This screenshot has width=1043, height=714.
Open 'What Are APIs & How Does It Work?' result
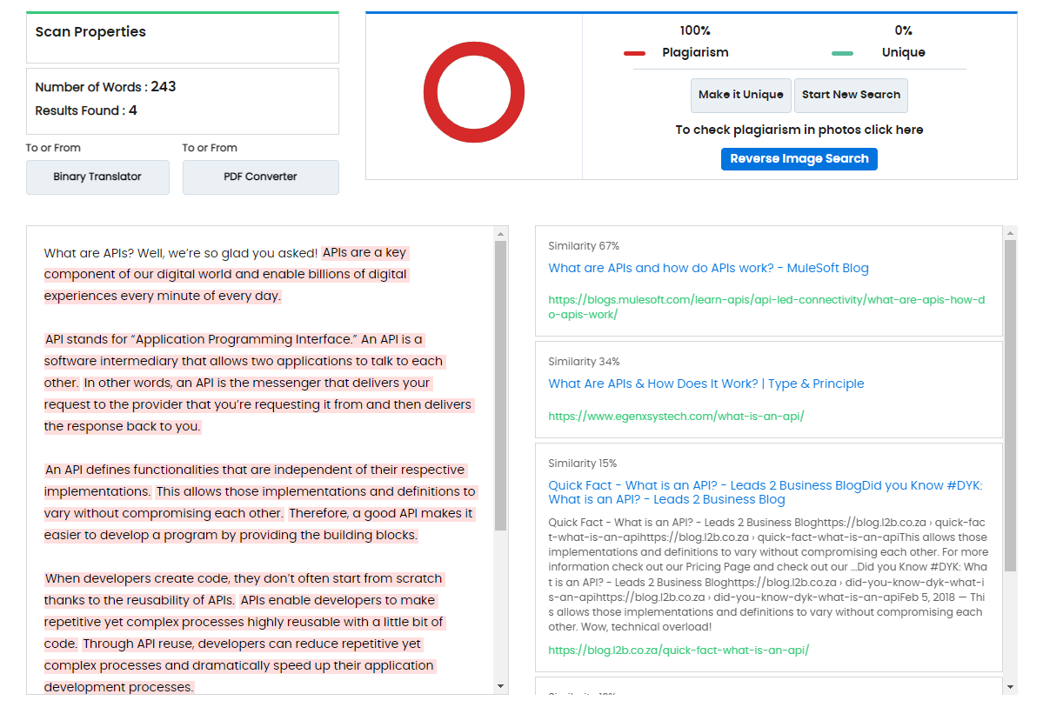point(705,384)
